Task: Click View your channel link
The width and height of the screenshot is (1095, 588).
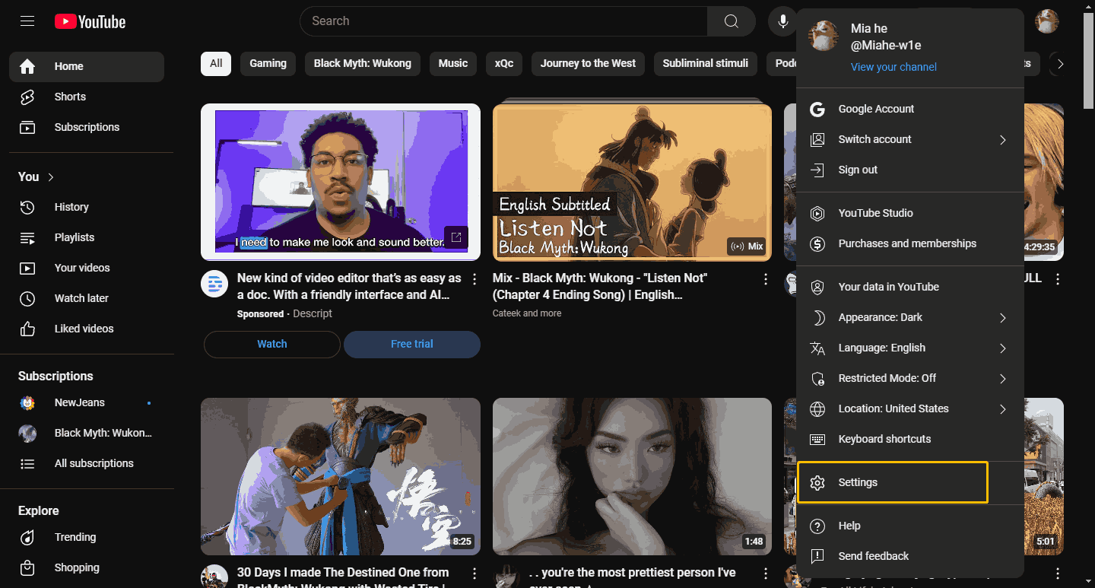Action: pos(893,67)
